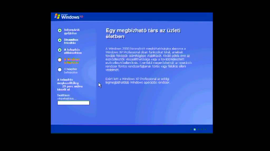Click the Egy megbízható társ heading
The height and width of the screenshot is (151, 270).
[x=143, y=33]
